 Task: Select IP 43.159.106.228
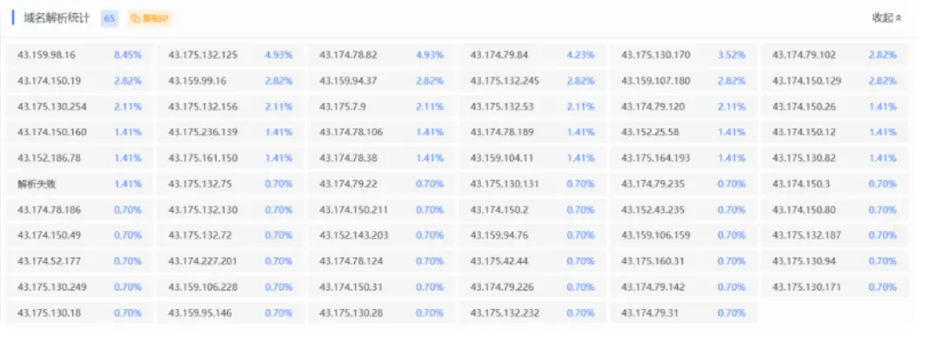point(203,287)
